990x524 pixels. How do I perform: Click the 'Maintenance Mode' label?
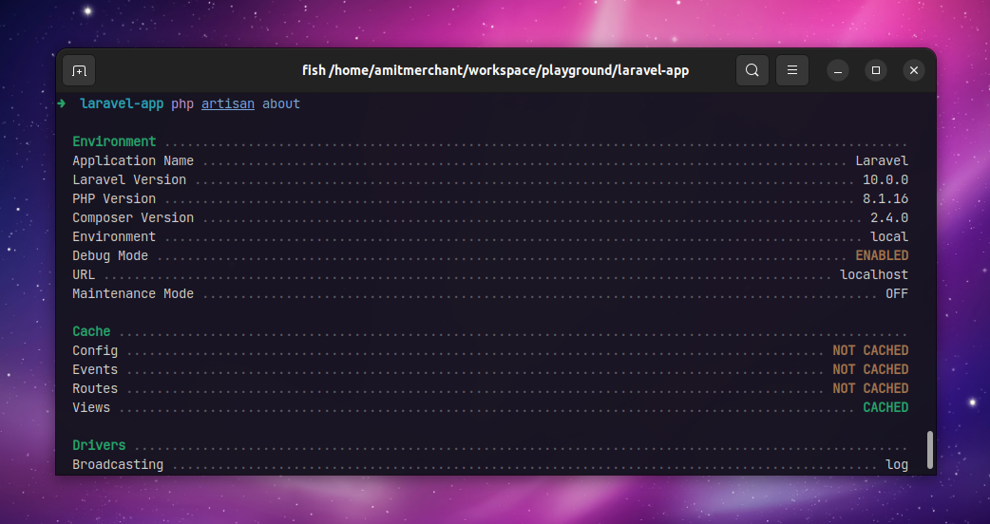(x=133, y=294)
